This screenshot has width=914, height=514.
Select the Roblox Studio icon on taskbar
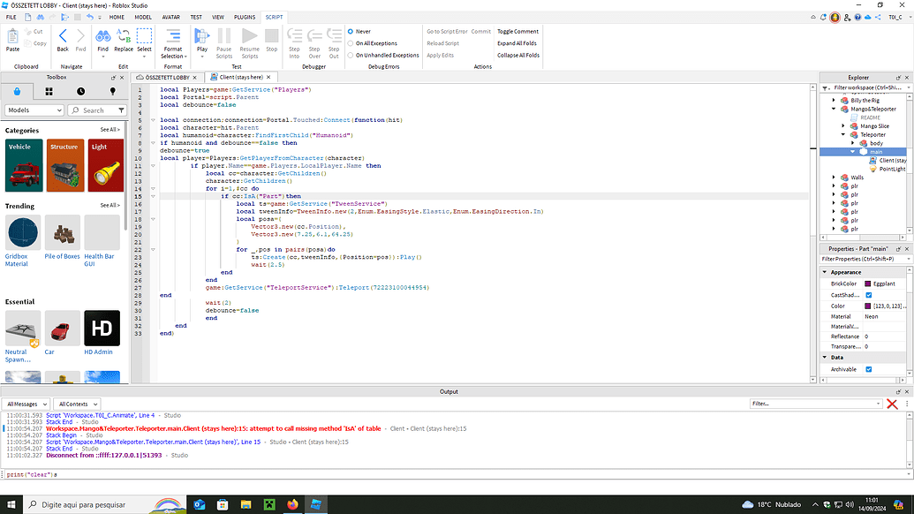pyautogui.click(x=316, y=504)
